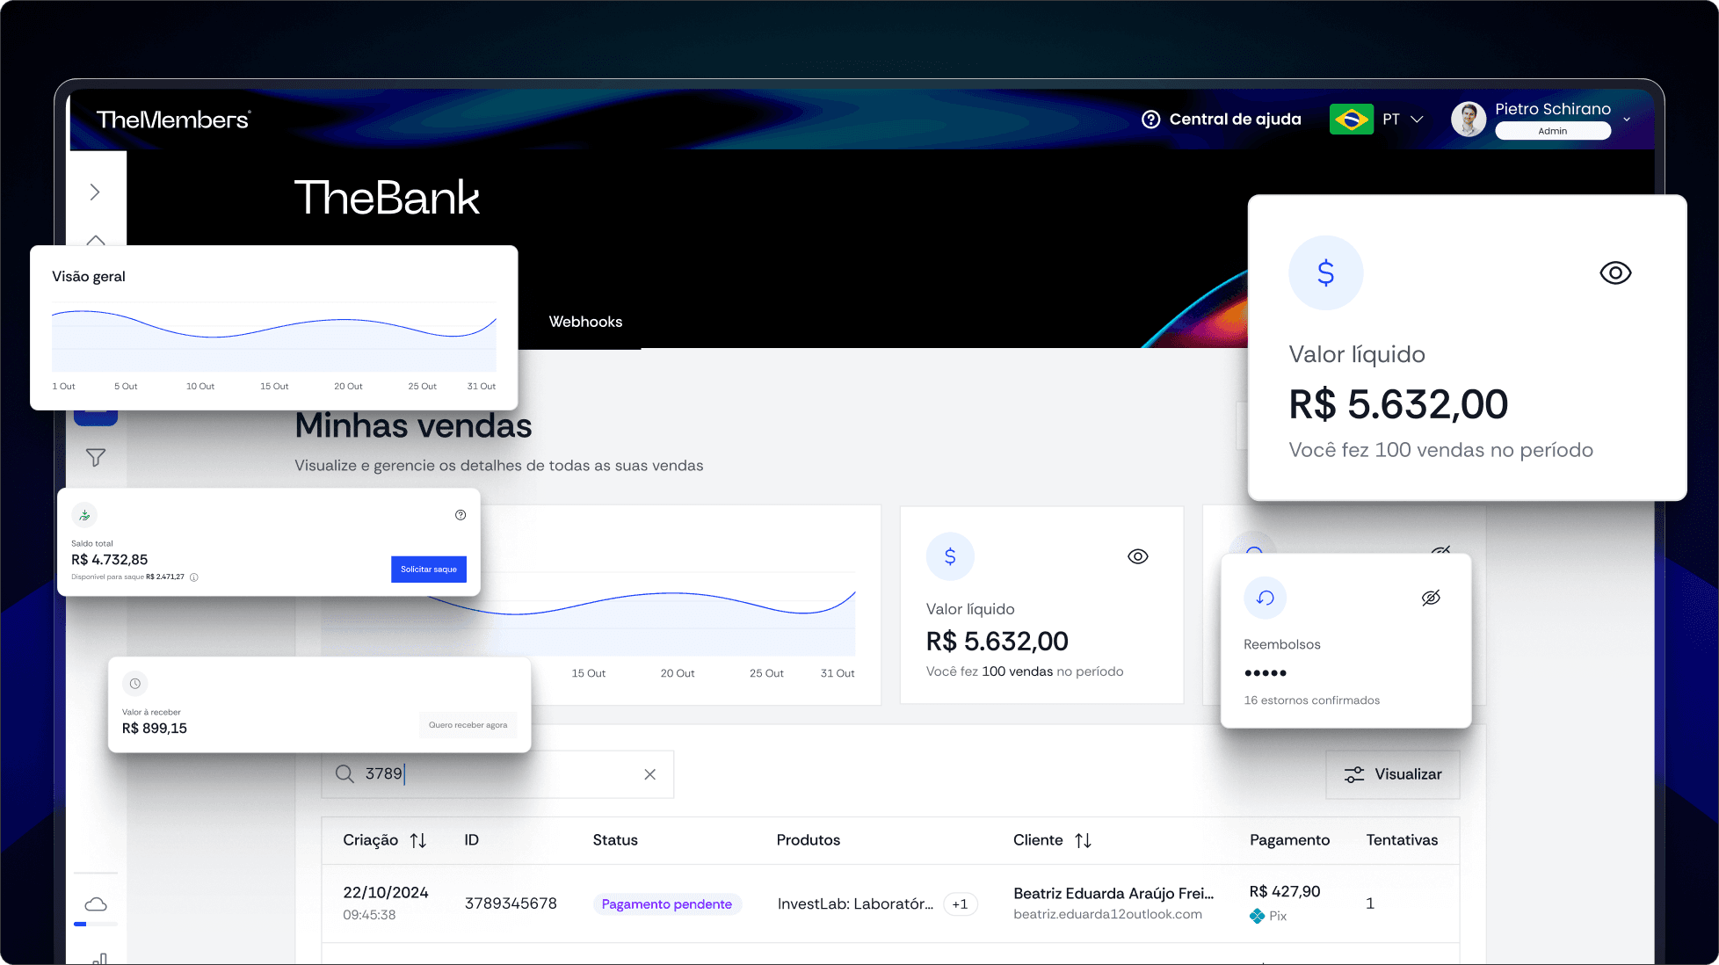Click the refund arrow icon in Reembolsos card
This screenshot has width=1719, height=965.
click(x=1266, y=599)
